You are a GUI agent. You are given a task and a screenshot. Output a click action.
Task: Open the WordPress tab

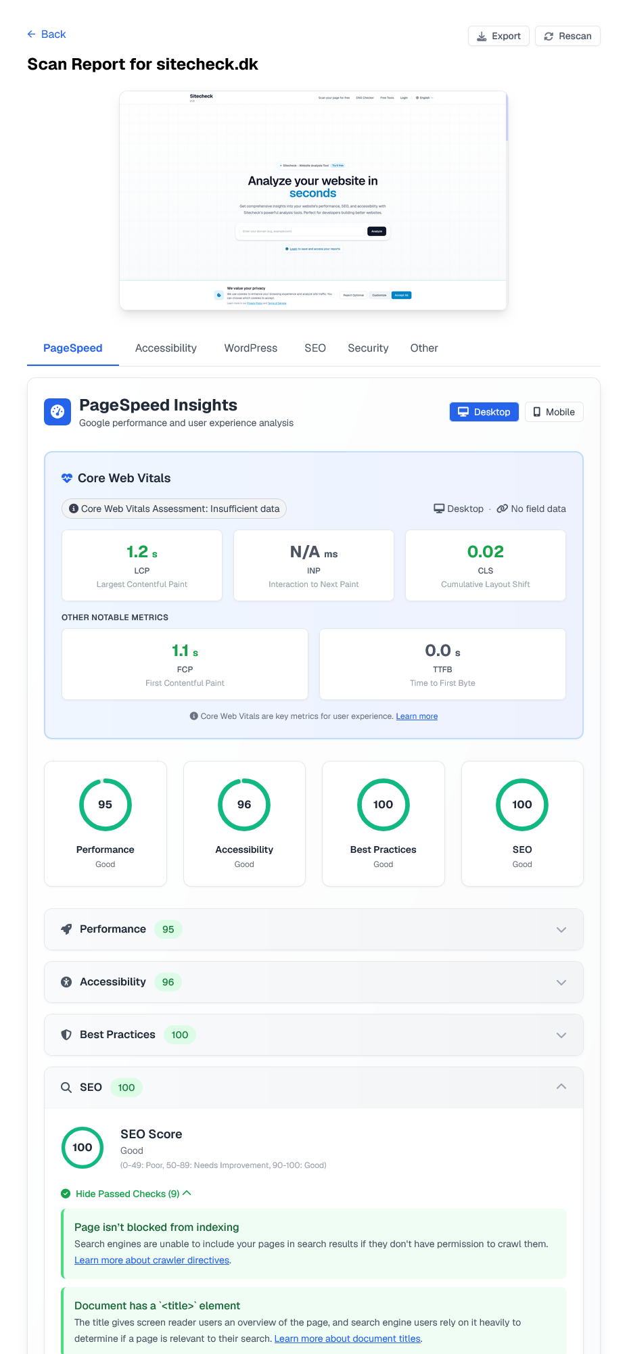pyautogui.click(x=250, y=348)
